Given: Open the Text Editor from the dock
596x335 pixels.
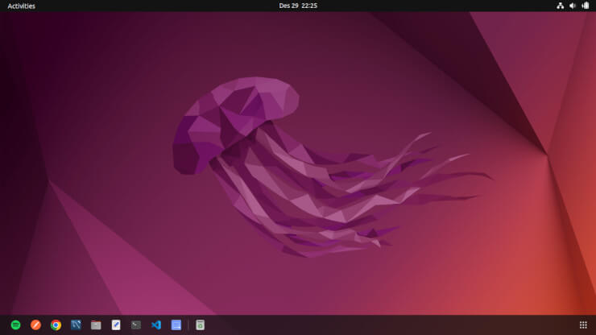Looking at the screenshot, I should pos(116,325).
